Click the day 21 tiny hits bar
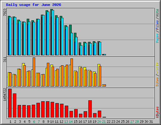This screenshot has height=125, width=161. click(103, 55)
